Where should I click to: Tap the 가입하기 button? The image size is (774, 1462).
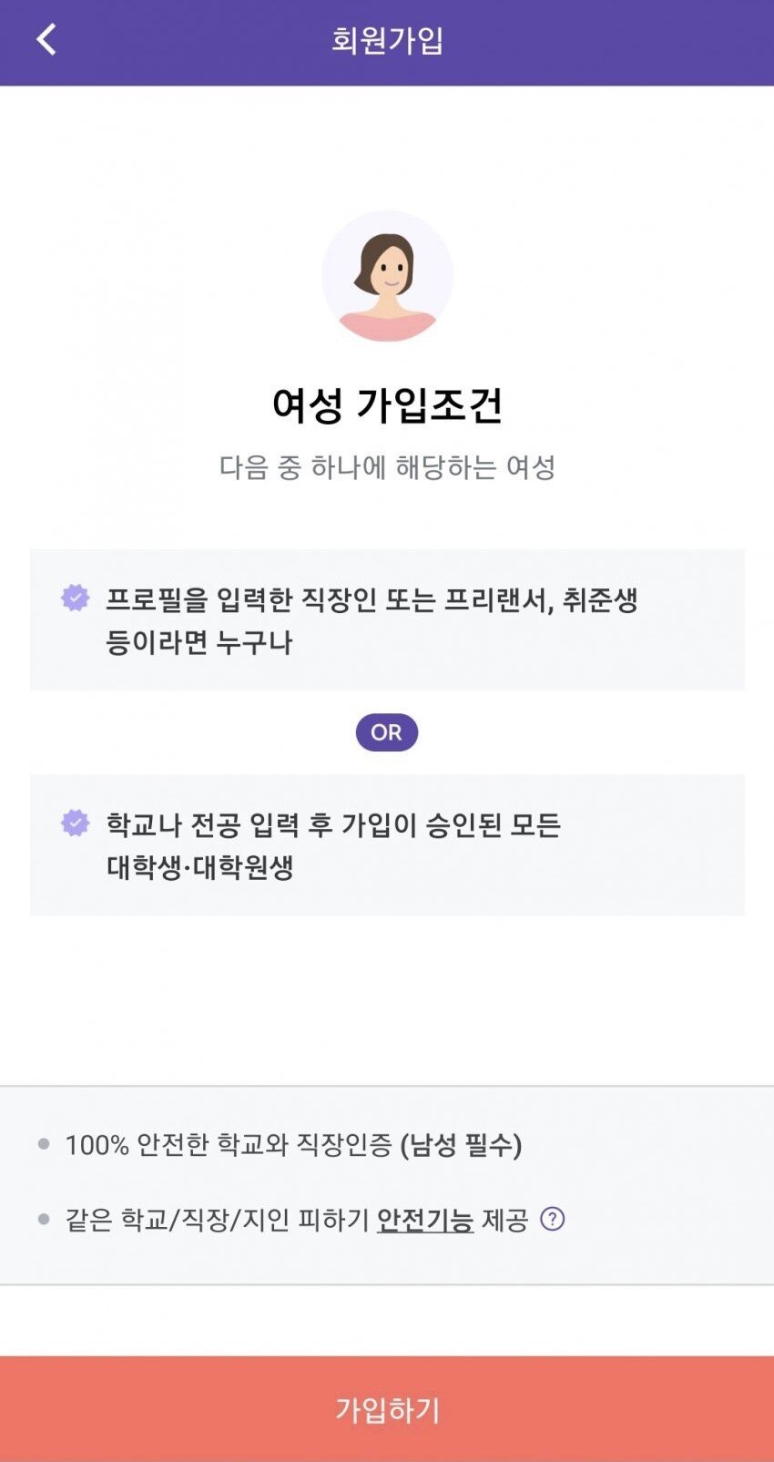pyautogui.click(x=387, y=1409)
